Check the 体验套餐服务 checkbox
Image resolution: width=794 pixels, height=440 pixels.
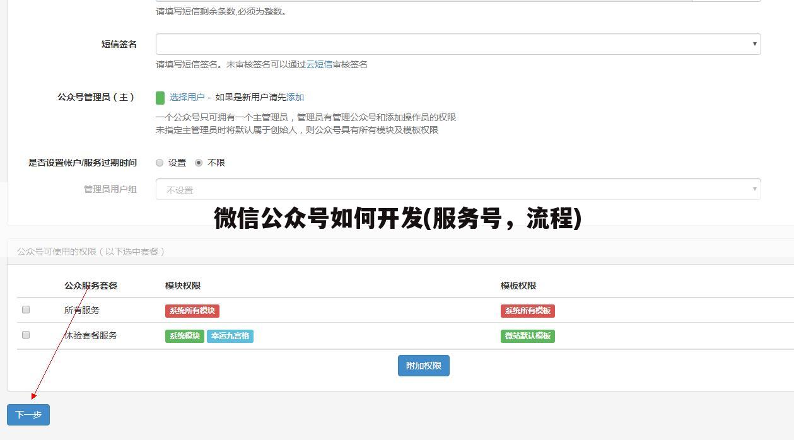pyautogui.click(x=26, y=335)
